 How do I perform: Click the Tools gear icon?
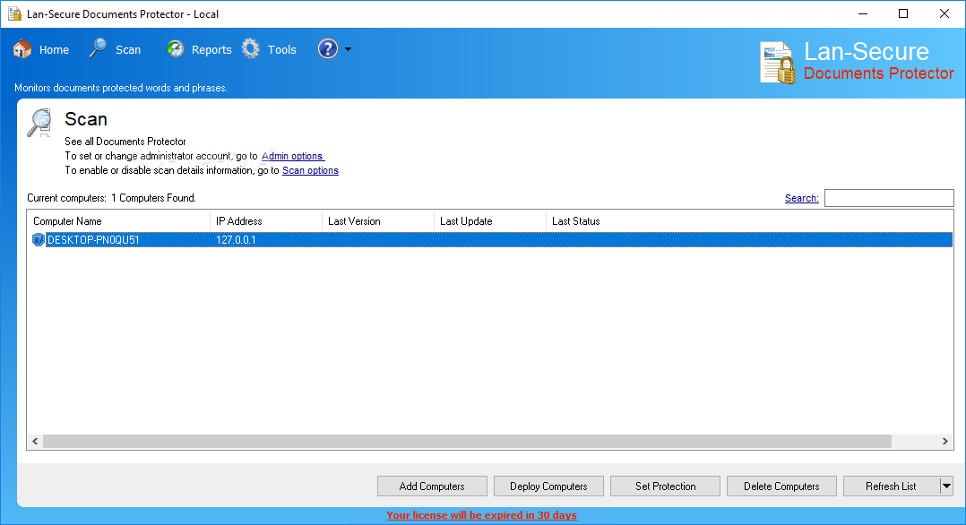click(x=251, y=48)
